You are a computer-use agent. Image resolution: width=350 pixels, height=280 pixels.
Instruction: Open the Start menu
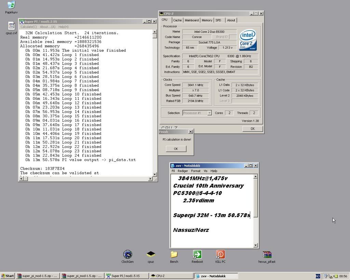(8, 276)
